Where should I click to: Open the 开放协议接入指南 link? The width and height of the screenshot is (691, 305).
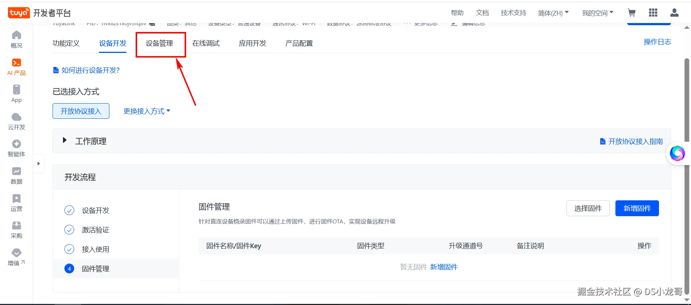(x=632, y=141)
